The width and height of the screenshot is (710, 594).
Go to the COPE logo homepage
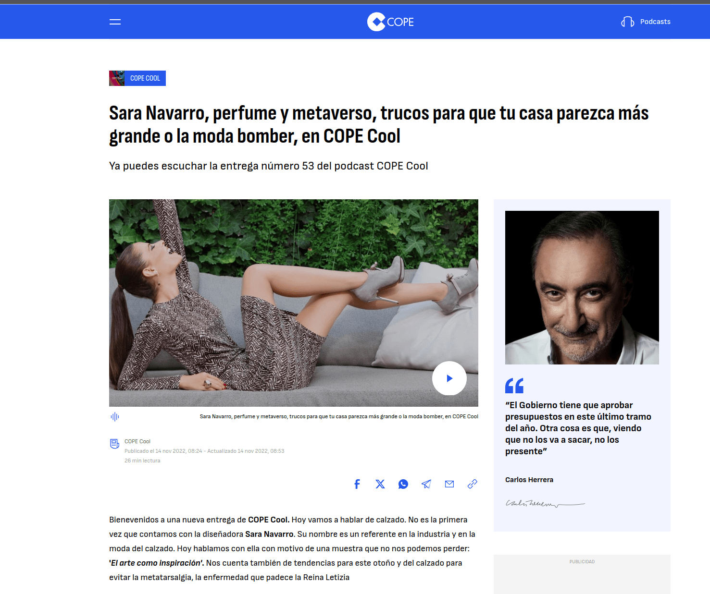point(390,22)
